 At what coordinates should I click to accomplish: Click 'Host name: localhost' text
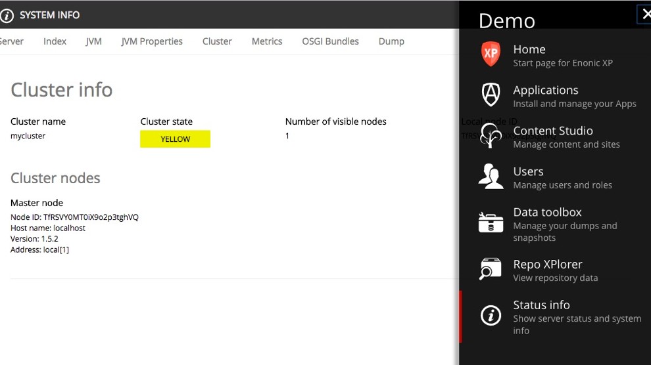pyautogui.click(x=48, y=228)
